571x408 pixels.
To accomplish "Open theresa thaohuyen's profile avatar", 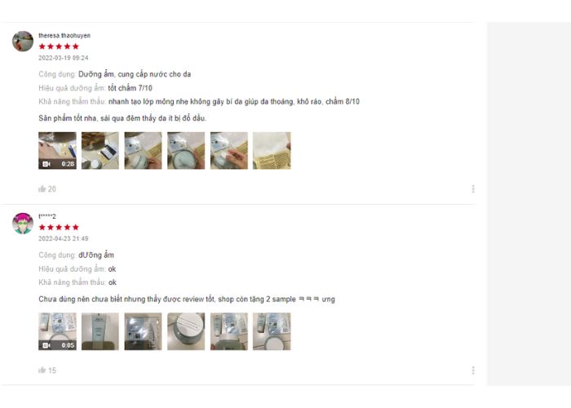I will pos(23,41).
